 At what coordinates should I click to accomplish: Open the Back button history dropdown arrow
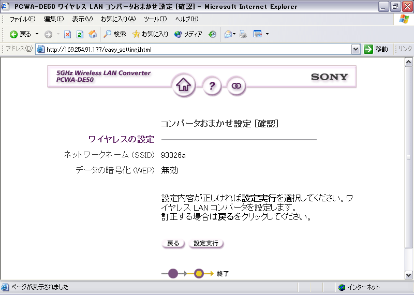click(x=37, y=34)
